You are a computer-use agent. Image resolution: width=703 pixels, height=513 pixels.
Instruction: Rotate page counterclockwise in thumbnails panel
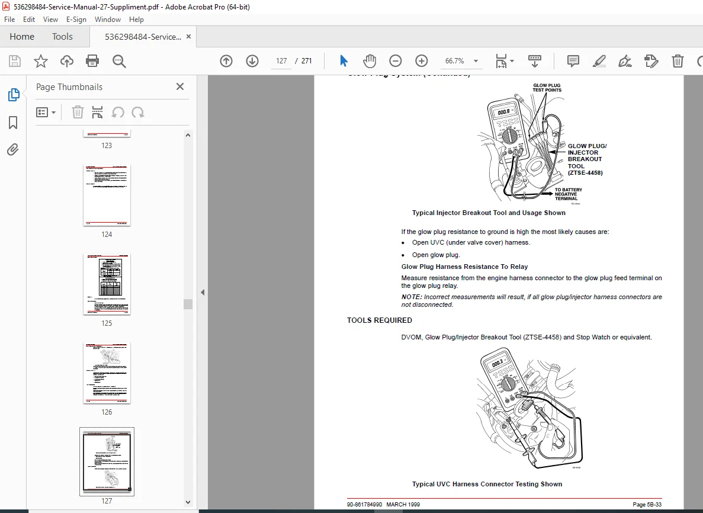tap(118, 112)
